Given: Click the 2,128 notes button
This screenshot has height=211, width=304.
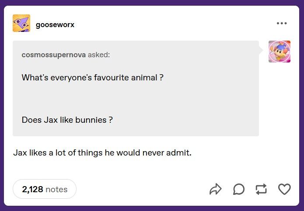Looking at the screenshot, I should 45,189.
